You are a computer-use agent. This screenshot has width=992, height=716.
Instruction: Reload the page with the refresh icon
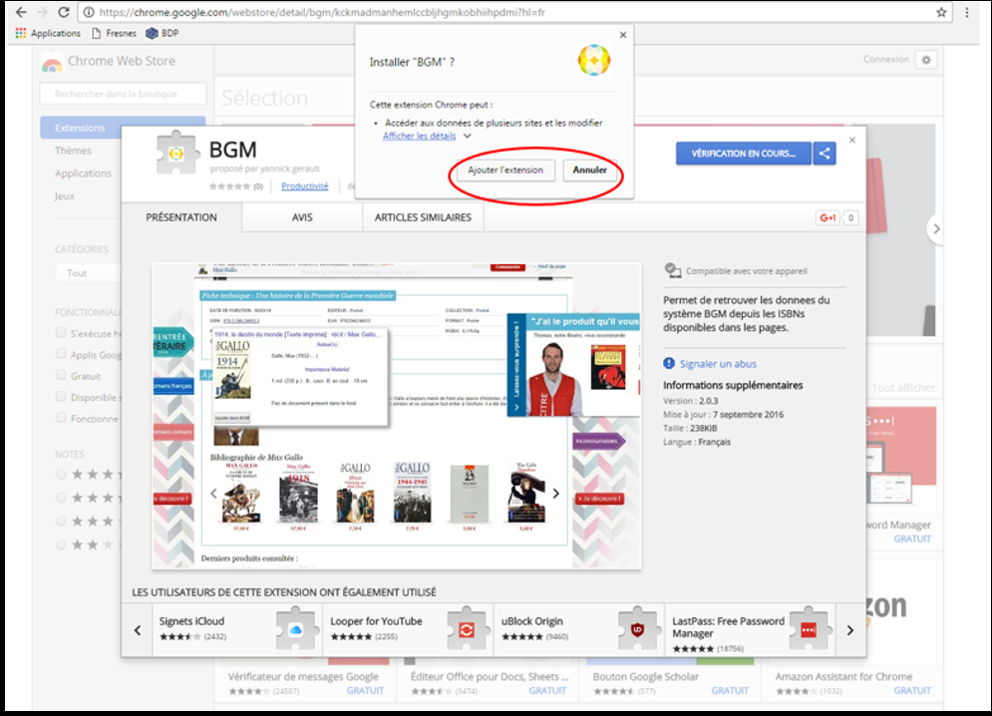click(x=63, y=12)
